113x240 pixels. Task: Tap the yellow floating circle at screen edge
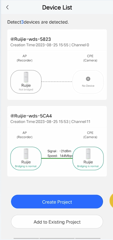(x=111, y=201)
